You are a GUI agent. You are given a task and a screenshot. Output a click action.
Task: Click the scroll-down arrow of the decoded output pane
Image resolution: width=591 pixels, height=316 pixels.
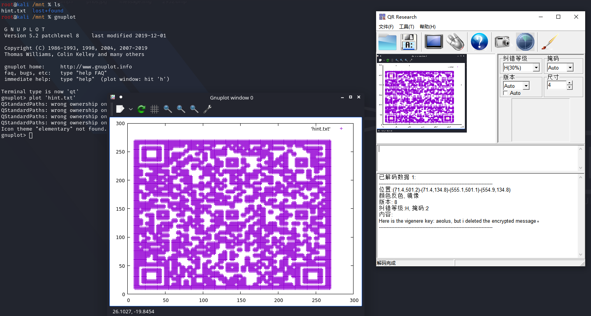pos(580,255)
